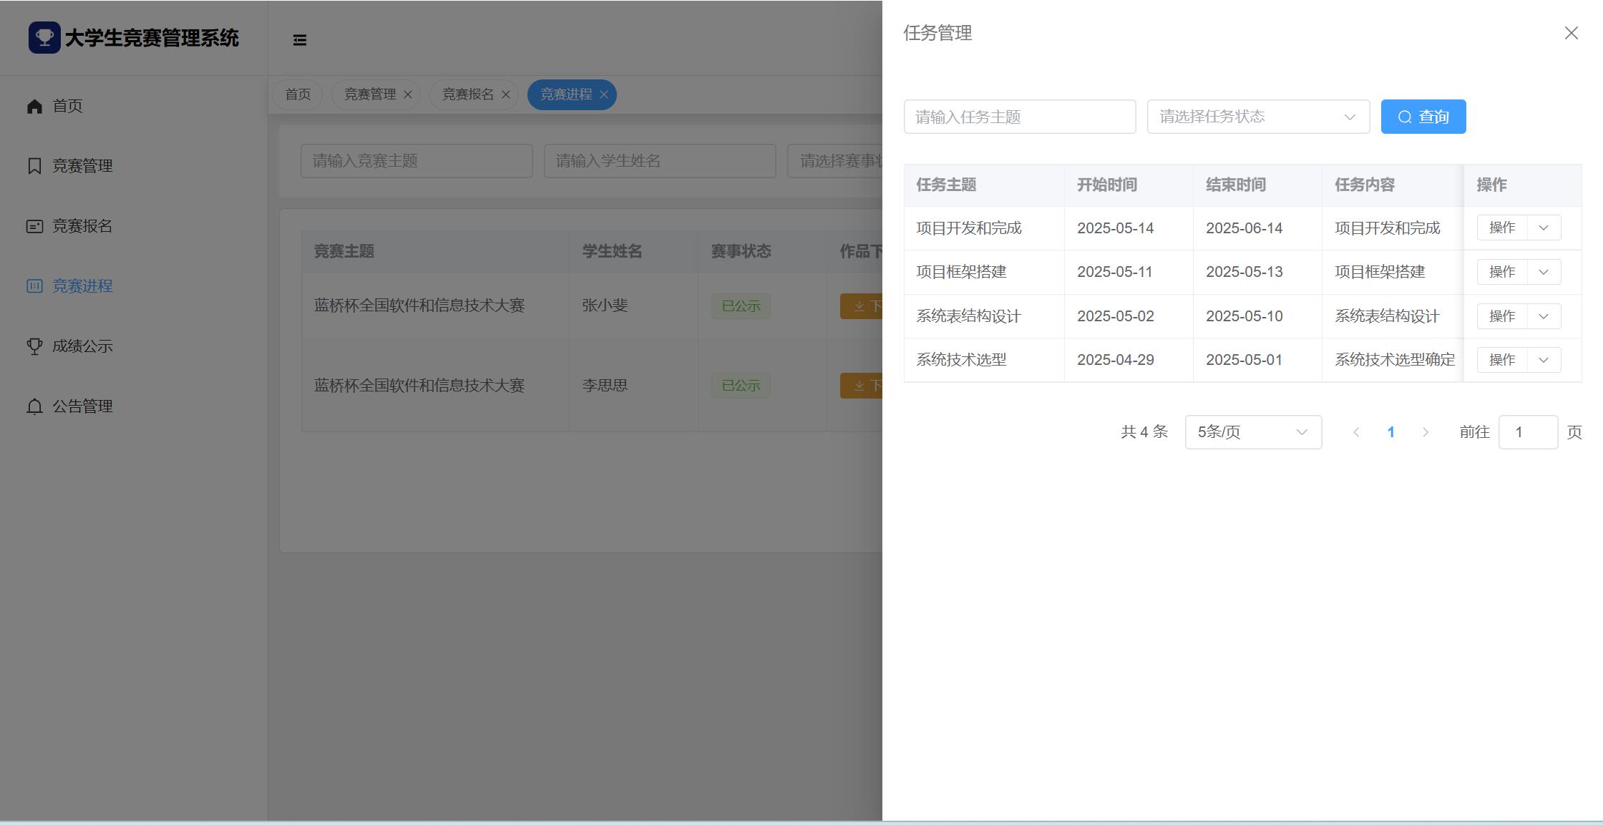Viewport: 1603px width, 825px height.
Task: Click the trophy logo icon
Action: coord(44,37)
